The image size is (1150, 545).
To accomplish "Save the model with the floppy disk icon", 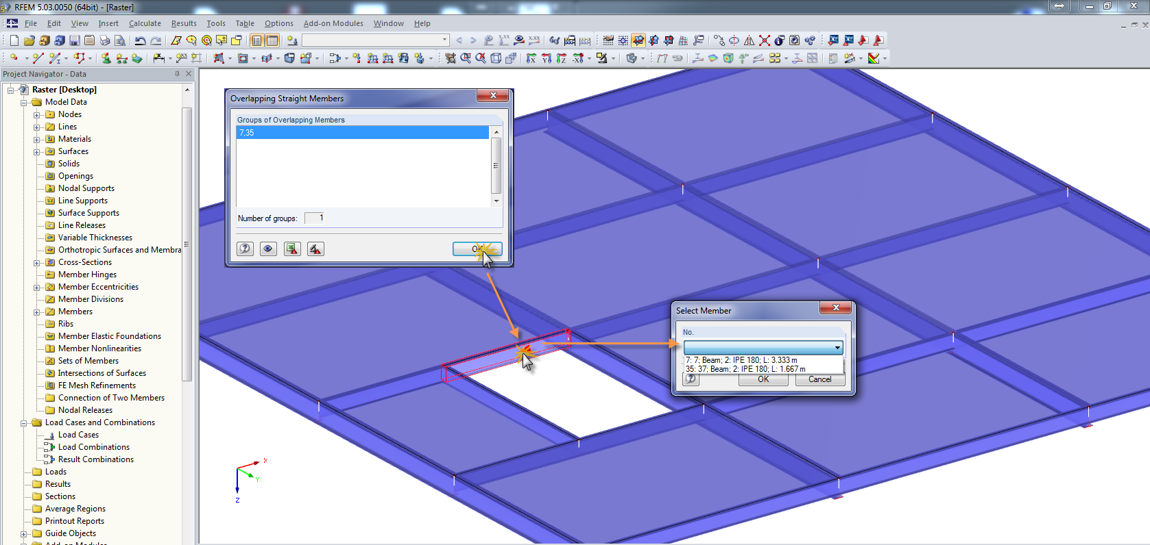I will pyautogui.click(x=74, y=40).
